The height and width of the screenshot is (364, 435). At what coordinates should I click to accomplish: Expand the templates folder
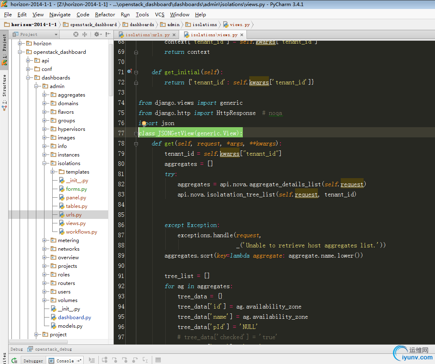coord(53,172)
